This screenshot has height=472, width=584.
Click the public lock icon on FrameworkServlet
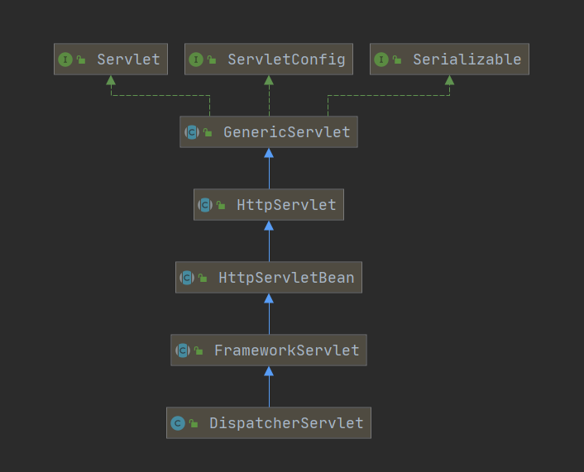199,350
